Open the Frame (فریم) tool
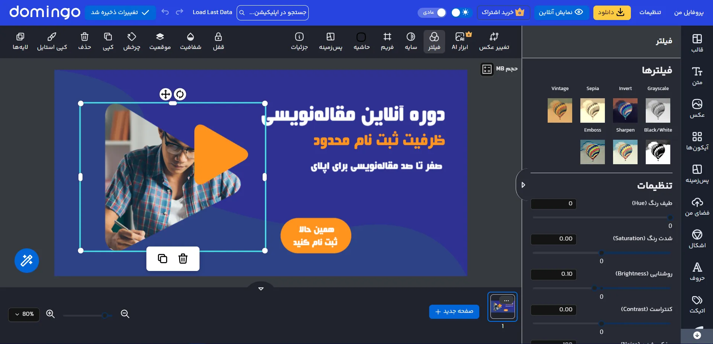The height and width of the screenshot is (344, 713). coord(387,42)
